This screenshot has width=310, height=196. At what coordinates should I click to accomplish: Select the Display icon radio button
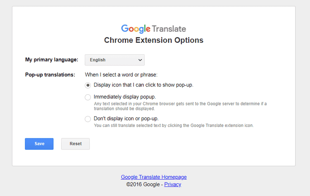(88, 85)
